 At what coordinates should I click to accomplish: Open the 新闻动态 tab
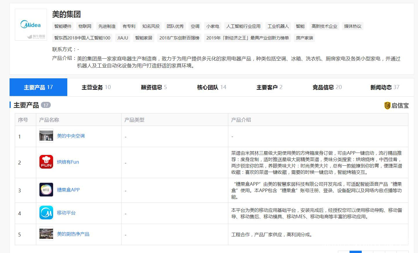385,87
